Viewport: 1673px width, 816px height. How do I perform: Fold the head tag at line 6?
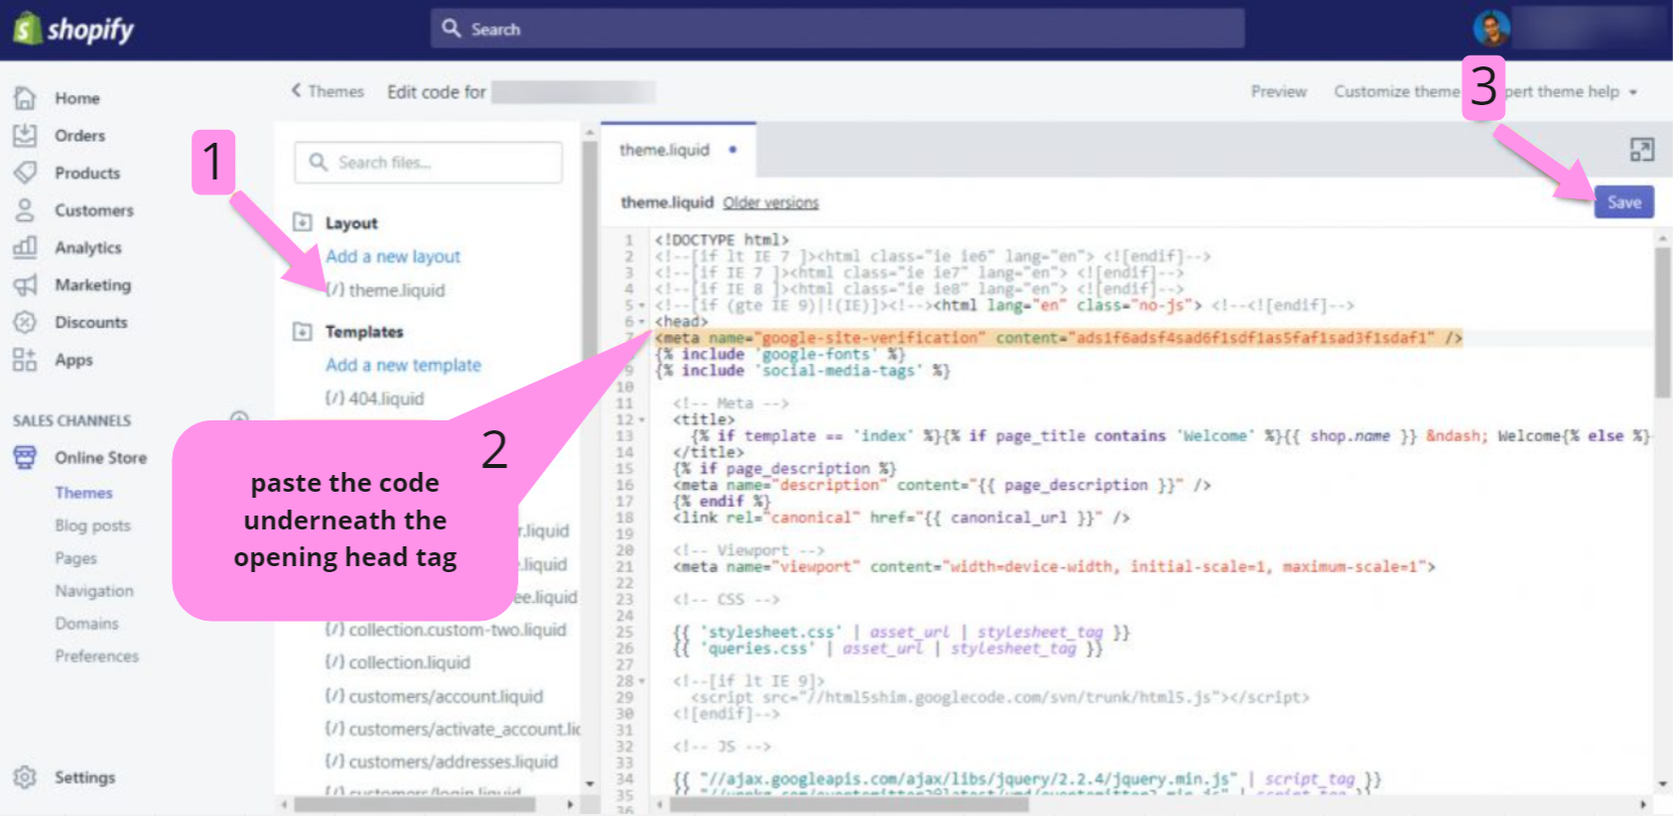coord(642,321)
